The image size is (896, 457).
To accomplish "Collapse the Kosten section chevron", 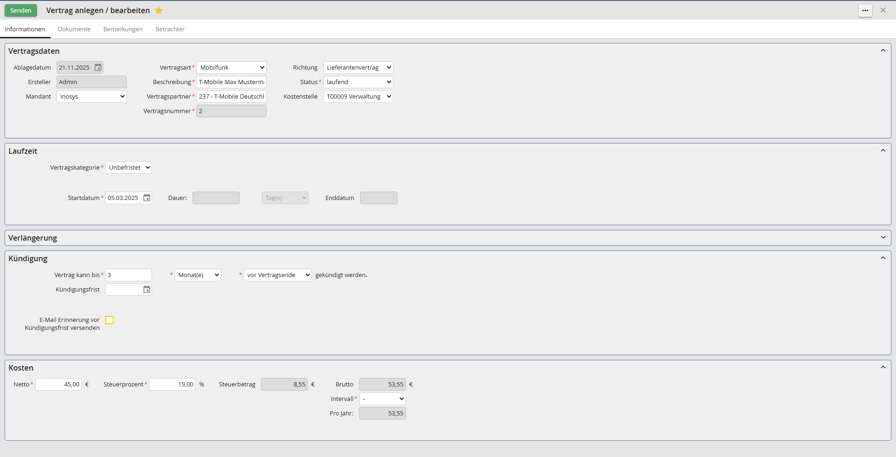I will (882, 367).
